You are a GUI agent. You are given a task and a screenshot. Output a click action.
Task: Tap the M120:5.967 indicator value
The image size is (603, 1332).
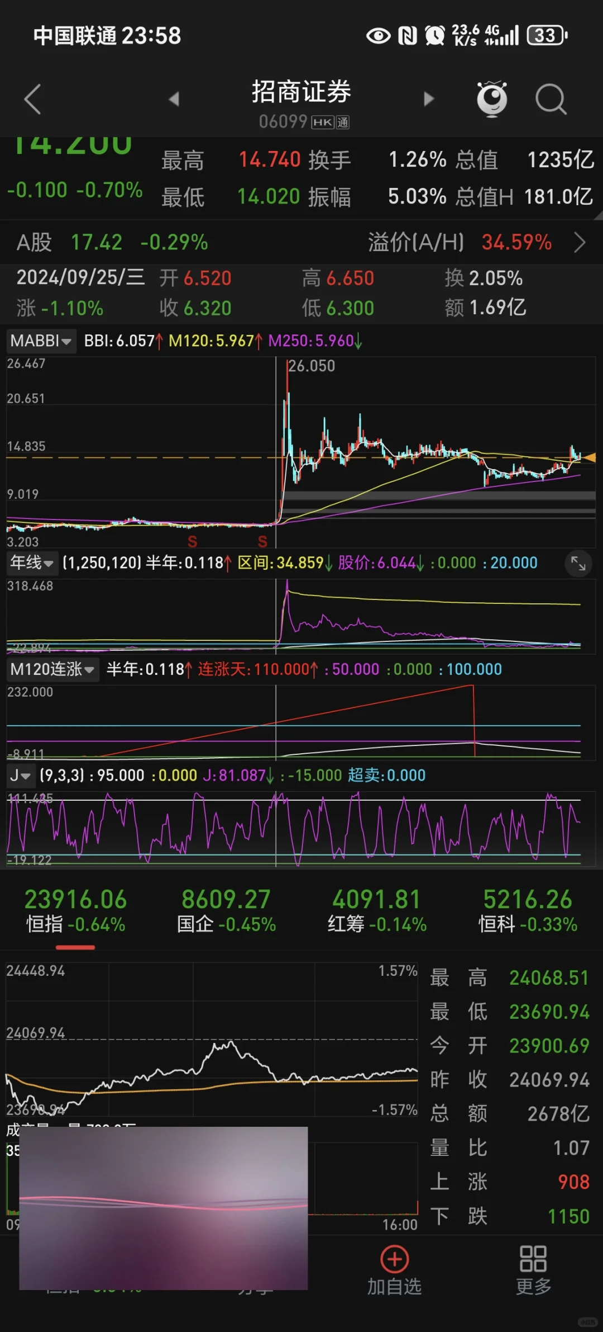coord(215,341)
